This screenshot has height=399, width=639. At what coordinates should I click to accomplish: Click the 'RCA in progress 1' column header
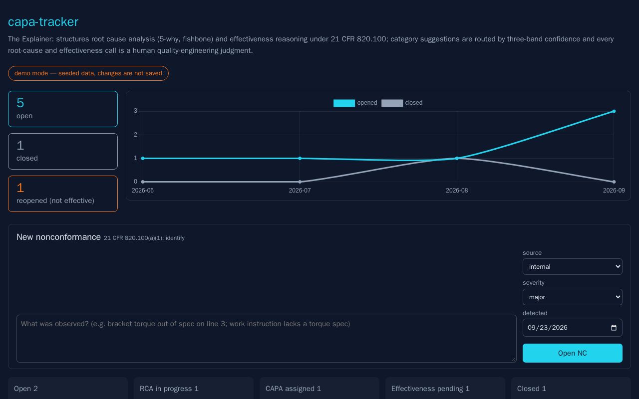[x=169, y=389]
